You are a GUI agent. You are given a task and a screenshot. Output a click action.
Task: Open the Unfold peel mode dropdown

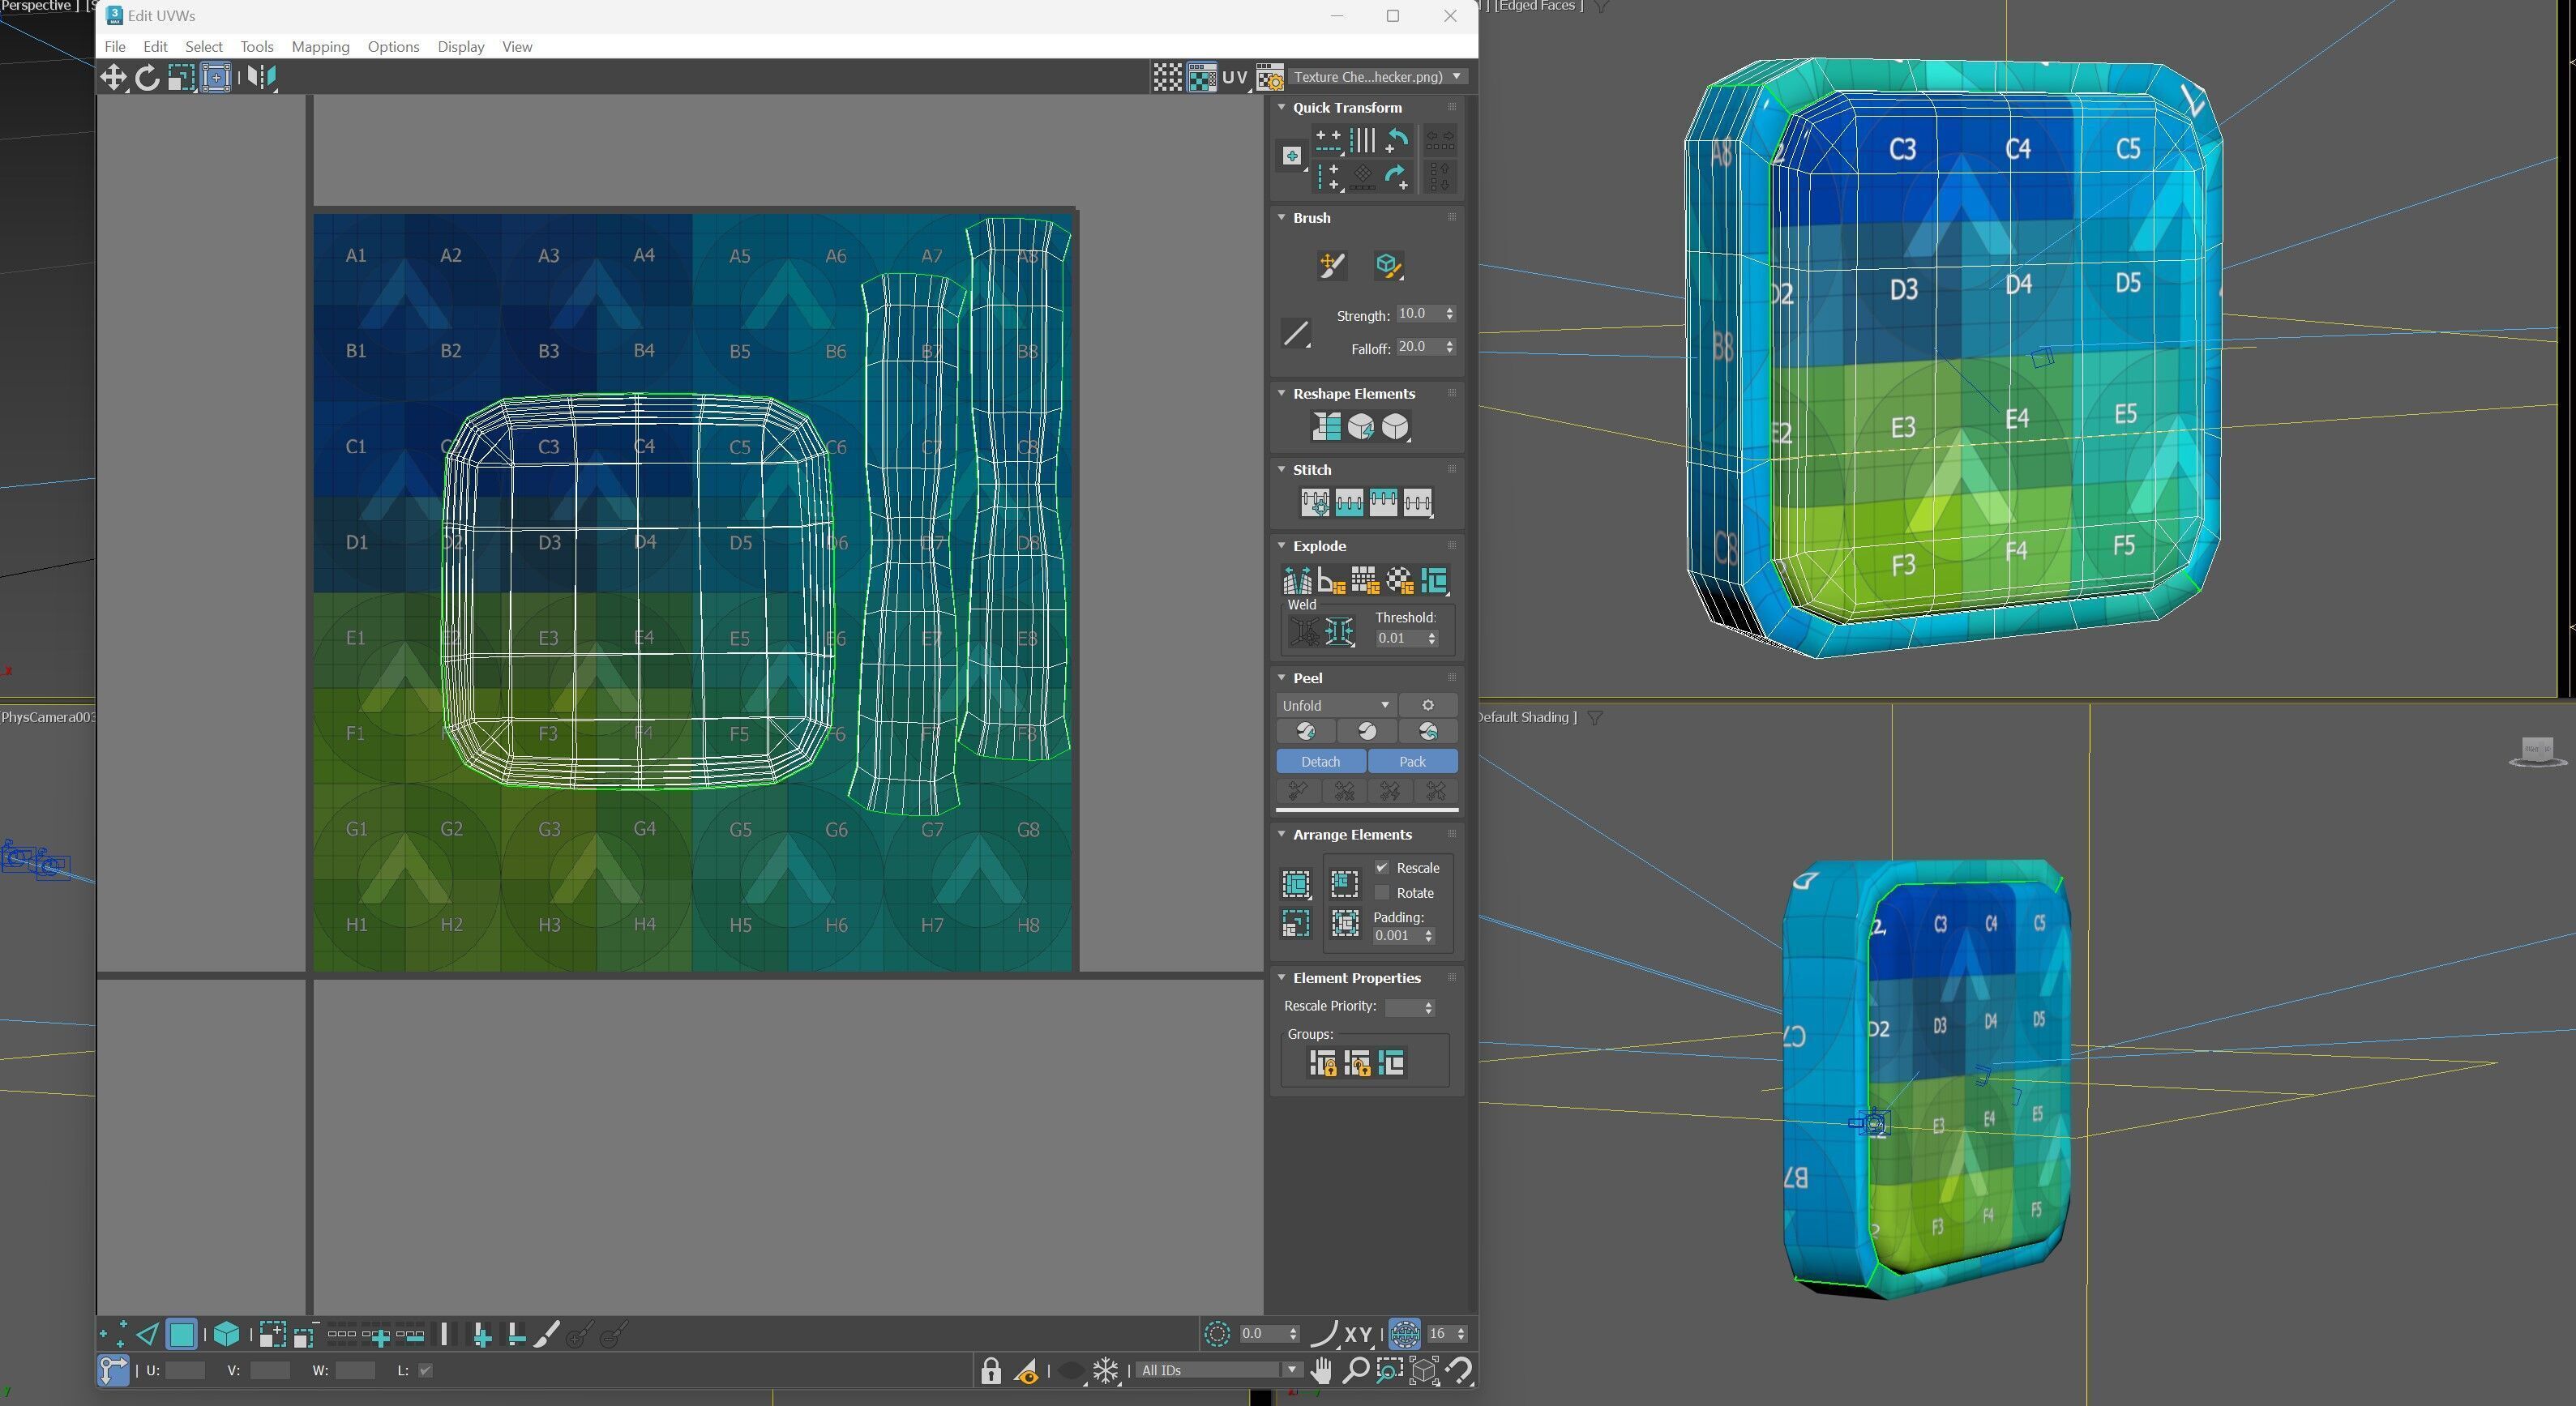pos(1335,706)
